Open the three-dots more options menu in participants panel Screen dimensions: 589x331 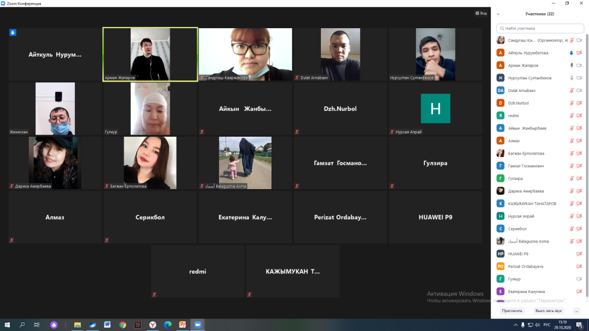tap(576, 311)
